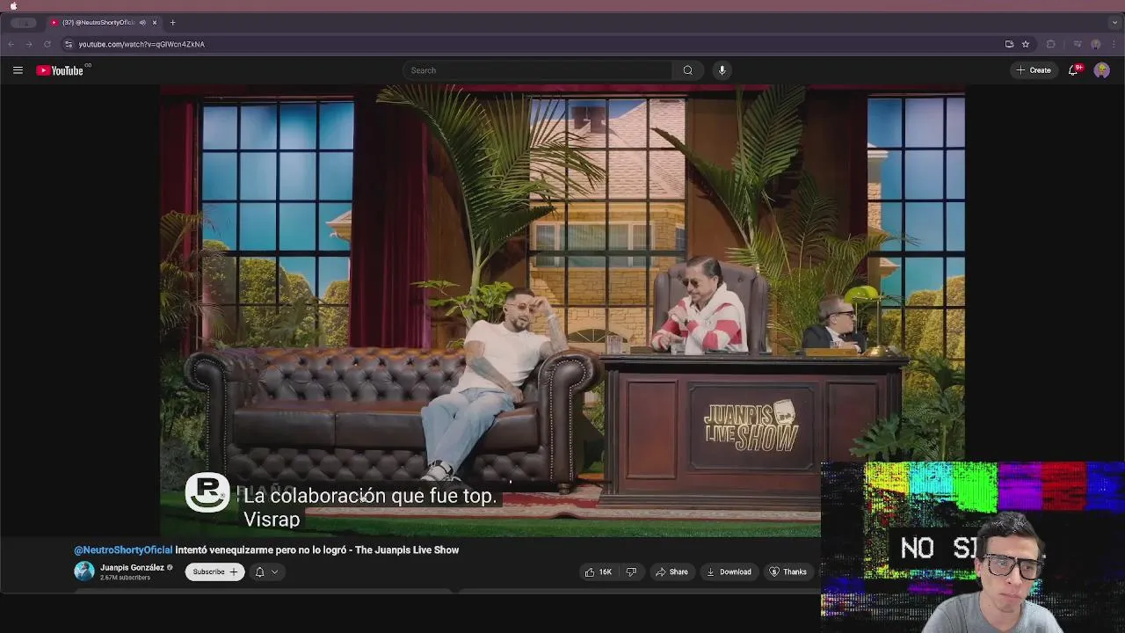Install app icon in address bar
Viewport: 1125px width, 633px height.
coord(1009,44)
